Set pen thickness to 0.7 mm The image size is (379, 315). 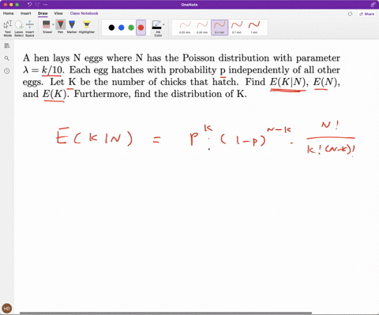[237, 28]
